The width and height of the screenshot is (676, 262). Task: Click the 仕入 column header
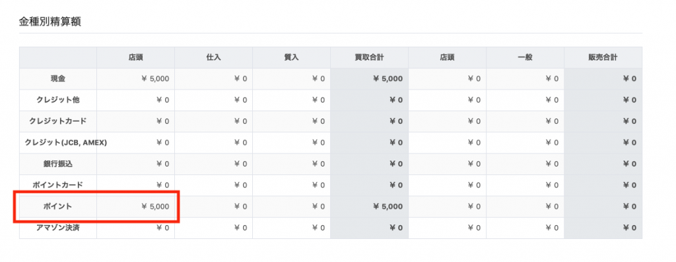tap(213, 58)
